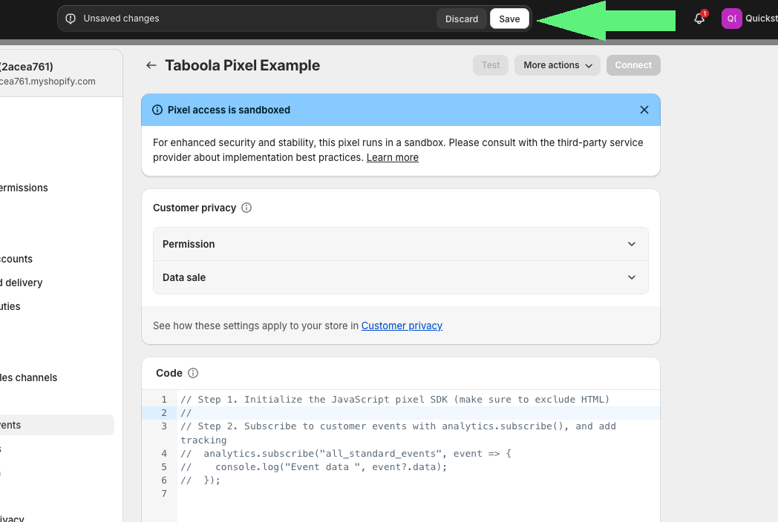
Task: Open the Customer privacy settings link
Action: pyautogui.click(x=402, y=326)
